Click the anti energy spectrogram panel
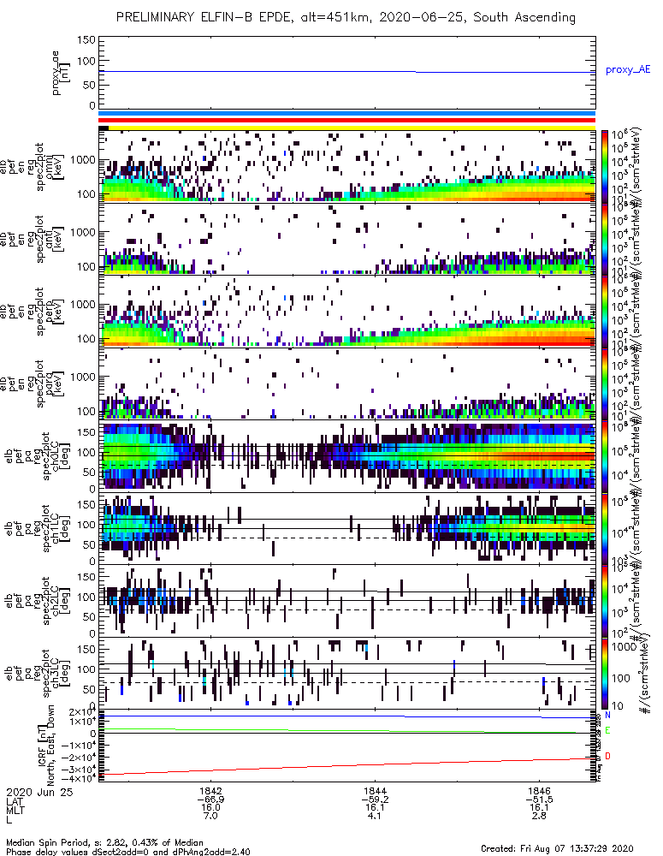The image size is (663, 856). (347, 239)
